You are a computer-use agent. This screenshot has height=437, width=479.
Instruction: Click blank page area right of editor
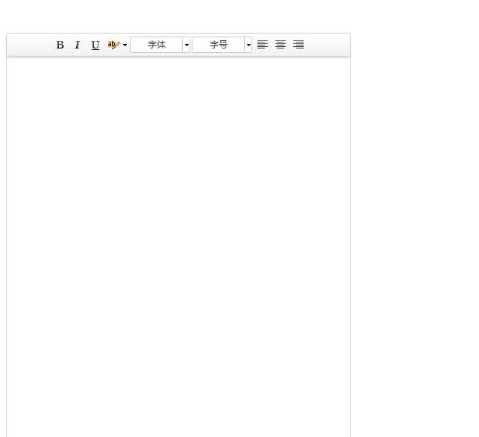(x=414, y=224)
